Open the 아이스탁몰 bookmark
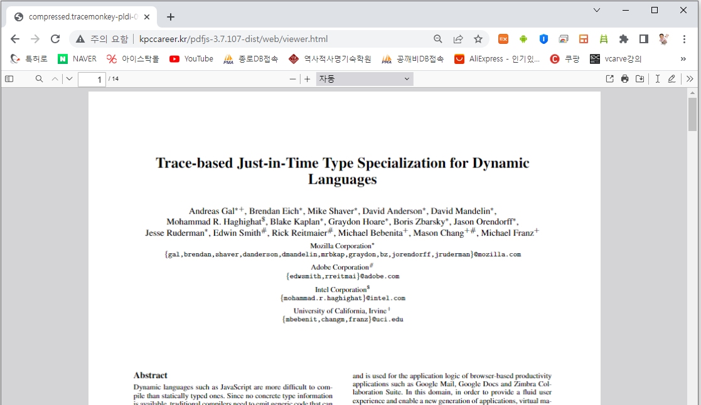The width and height of the screenshot is (701, 405). pyautogui.click(x=133, y=59)
